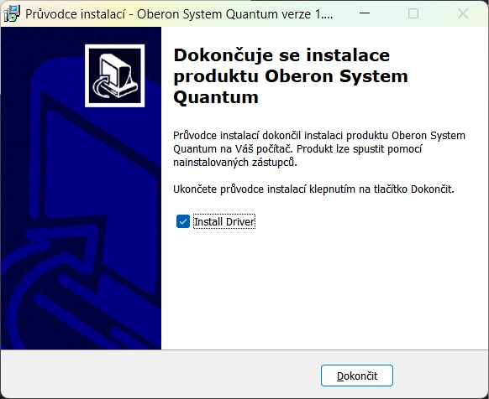Click the computer setup logo image

pyautogui.click(x=115, y=75)
